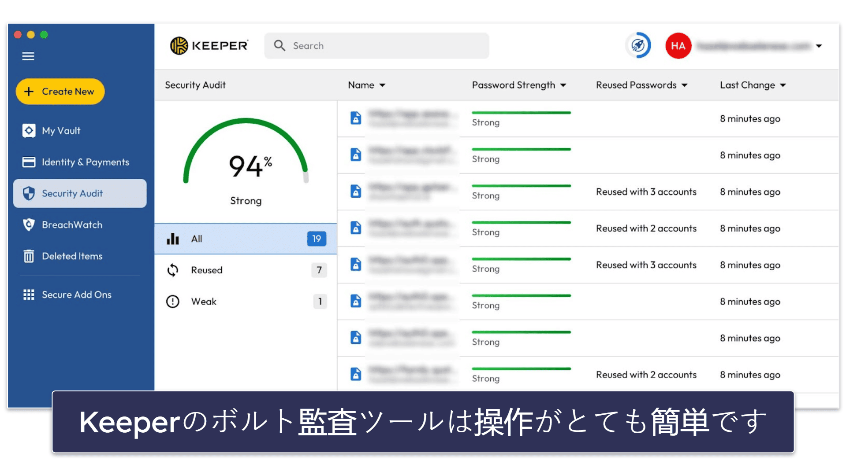Click the 94% Strong score gauge

tap(246, 161)
